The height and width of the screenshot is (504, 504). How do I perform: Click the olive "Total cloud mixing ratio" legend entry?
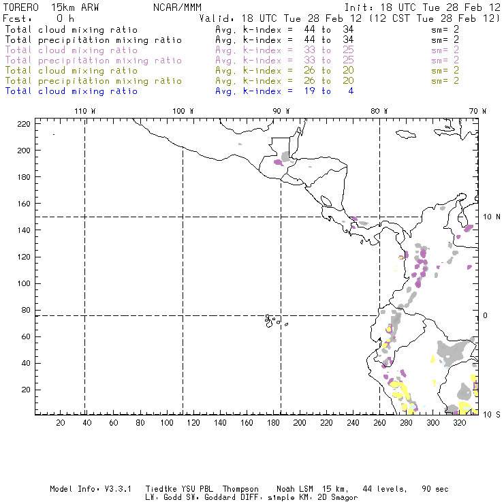72,71
